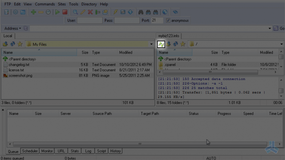Click the lightning bolt quick connect icon
This screenshot has height=160, width=285.
(x=116, y=12)
